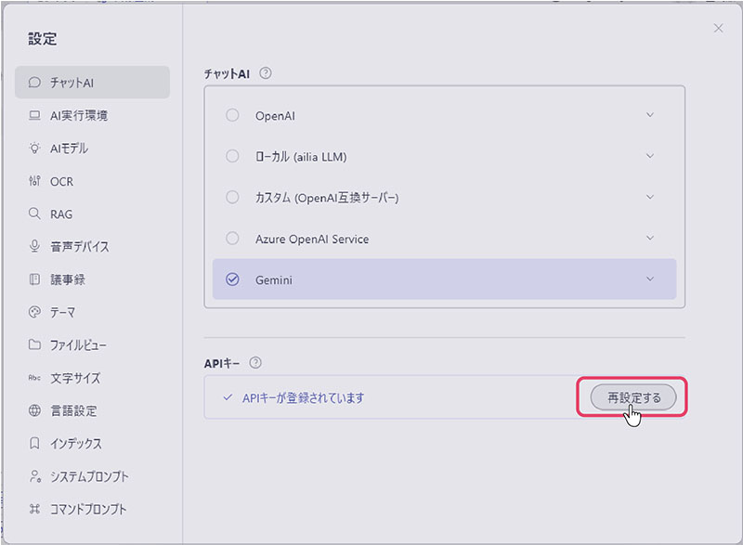Select the OpenAI radio button
This screenshot has height=545, width=743.
(232, 115)
